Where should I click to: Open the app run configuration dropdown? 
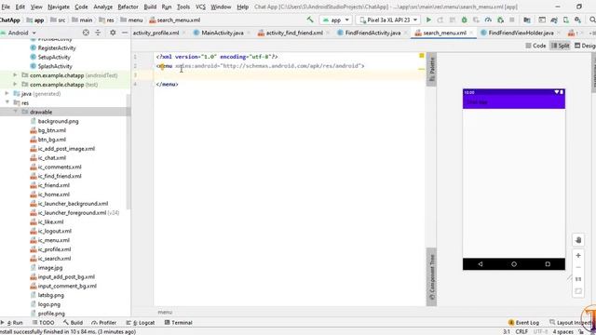(x=335, y=20)
